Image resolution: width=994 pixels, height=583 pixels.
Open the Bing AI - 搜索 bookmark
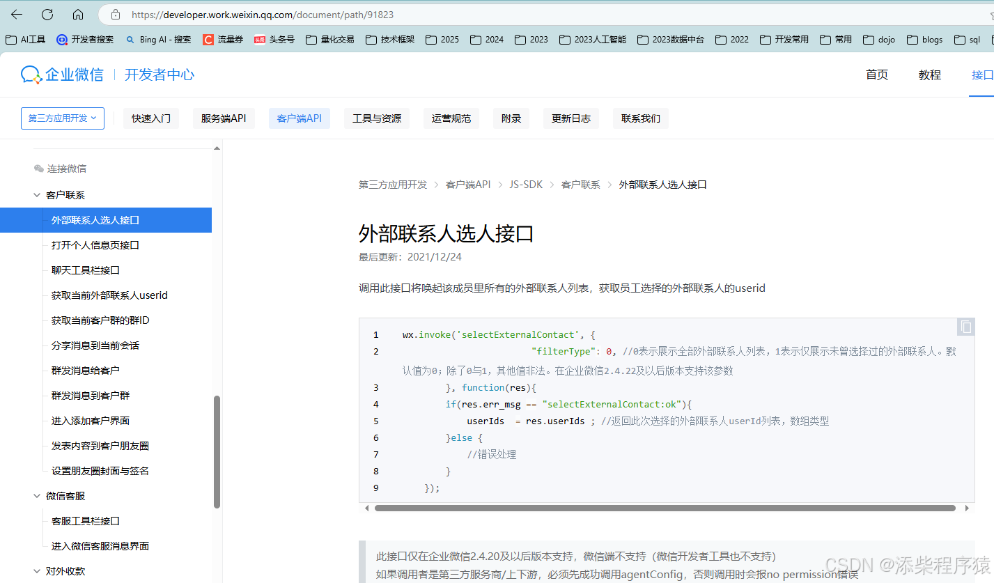158,40
